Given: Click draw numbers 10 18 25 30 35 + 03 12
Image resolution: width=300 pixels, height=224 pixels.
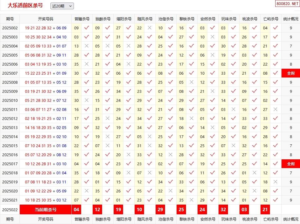Looking at the screenshot, I should point(45,200).
